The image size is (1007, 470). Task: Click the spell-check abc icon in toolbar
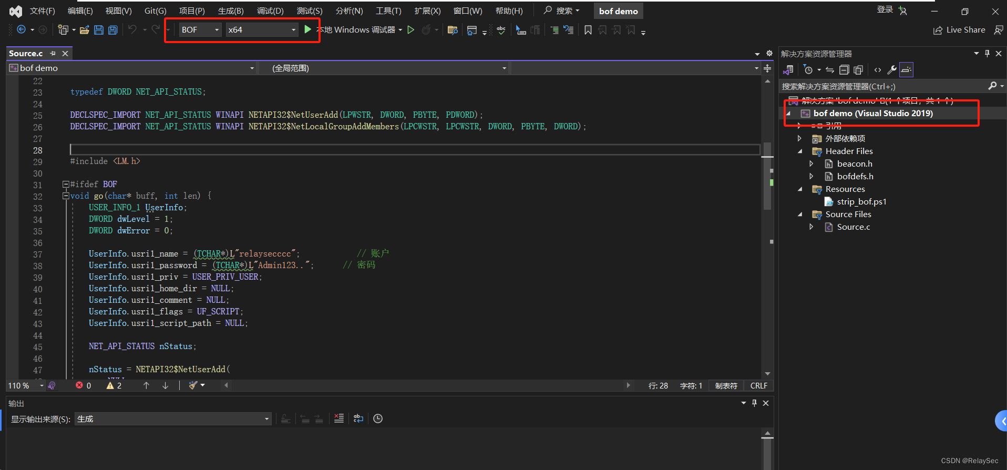pos(501,30)
